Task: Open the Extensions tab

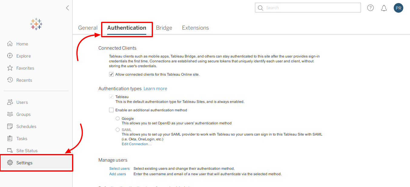Action: point(195,28)
